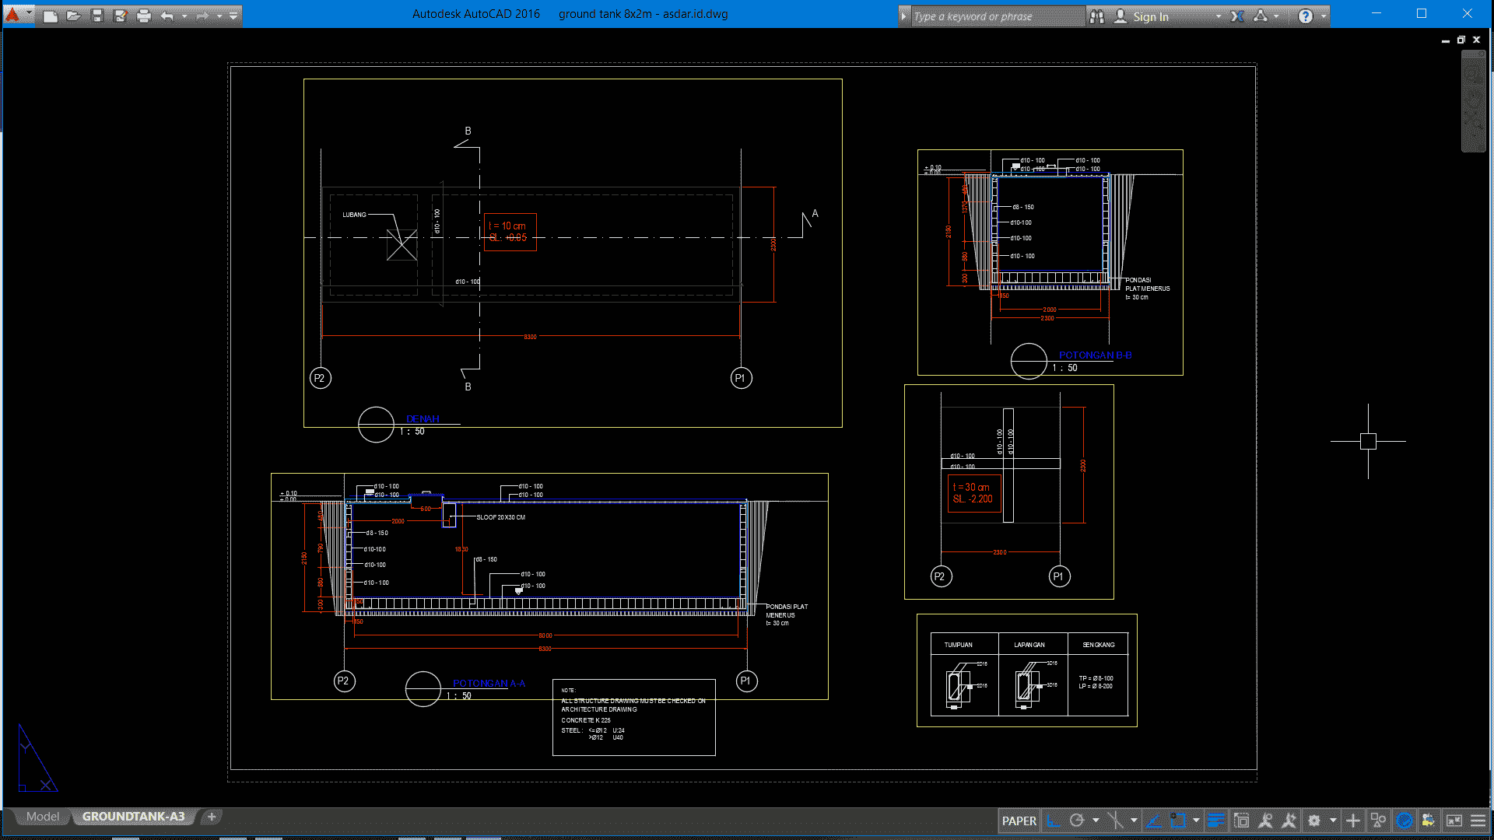1494x840 pixels.
Task: Open the Sign In dropdown arrow
Action: tap(1218, 16)
